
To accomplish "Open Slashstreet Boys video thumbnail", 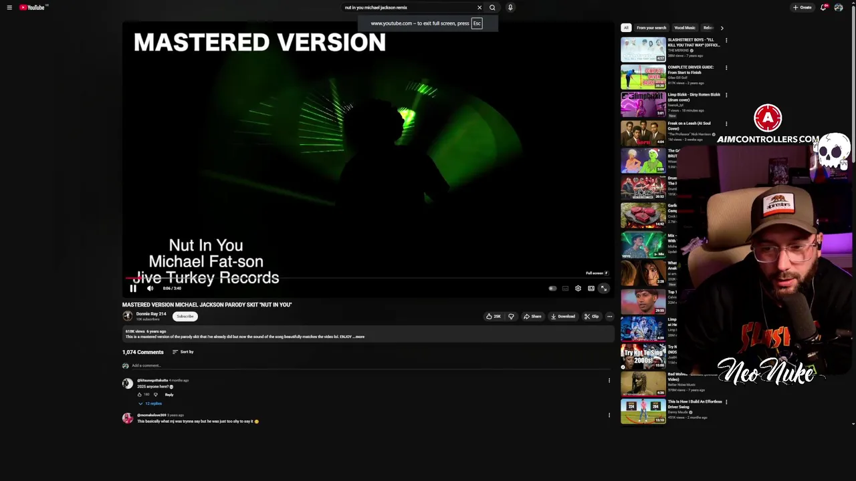I will click(x=643, y=49).
